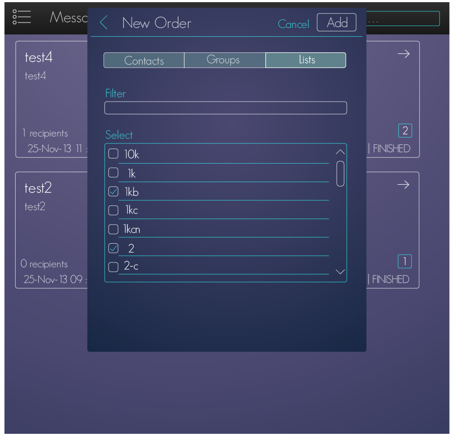454x436 pixels.
Task: Enable the 1kc list checkbox
Action: pyautogui.click(x=113, y=210)
